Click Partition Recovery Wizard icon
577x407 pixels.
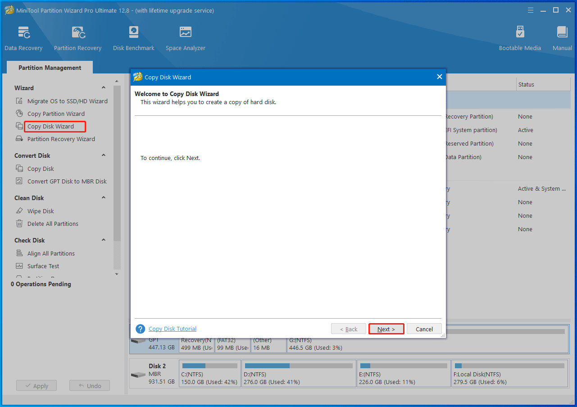point(19,139)
